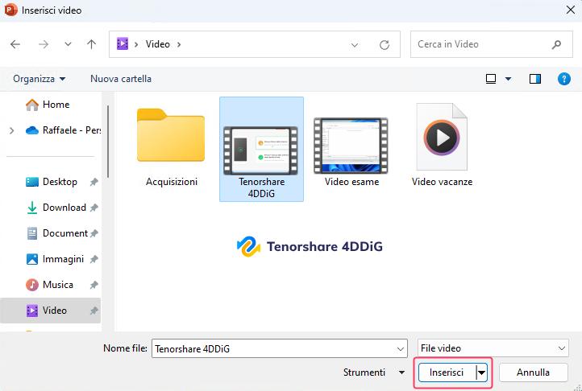Go back with the left arrow

tap(15, 44)
